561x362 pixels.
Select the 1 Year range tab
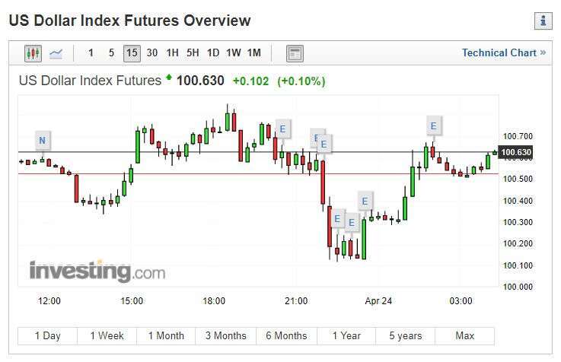click(x=346, y=336)
